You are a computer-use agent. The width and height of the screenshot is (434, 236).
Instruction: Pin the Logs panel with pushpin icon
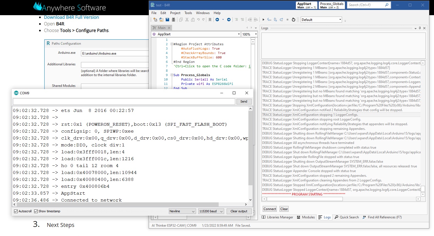pos(420,28)
